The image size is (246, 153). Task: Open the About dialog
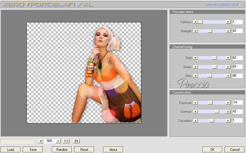[x=113, y=150]
